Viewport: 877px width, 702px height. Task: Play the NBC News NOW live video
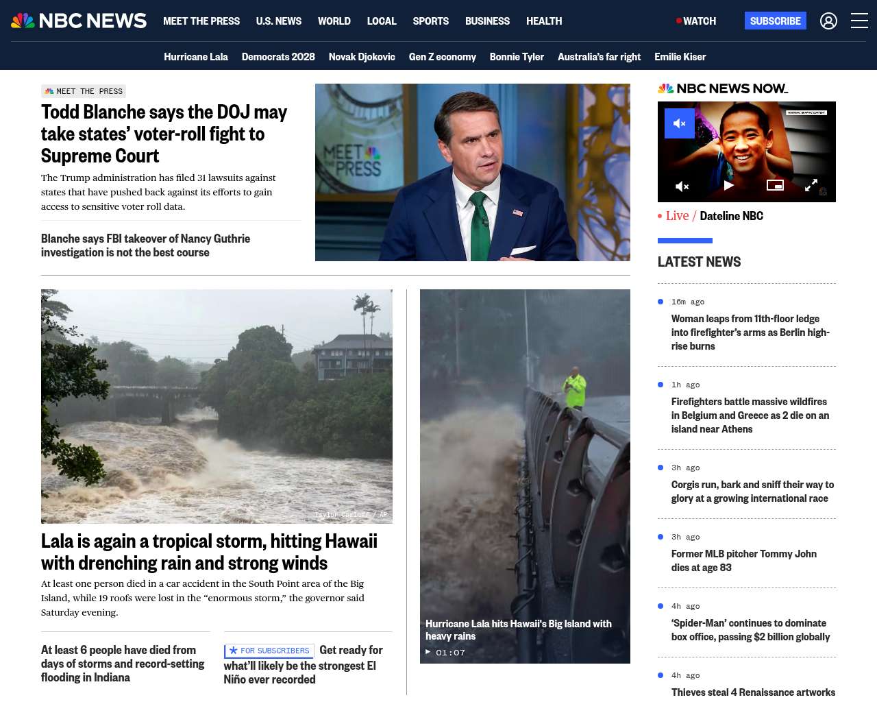[729, 186]
